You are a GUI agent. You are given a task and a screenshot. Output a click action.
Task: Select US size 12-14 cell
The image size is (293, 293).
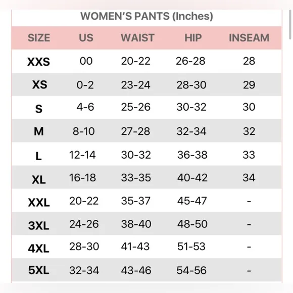pyautogui.click(x=82, y=155)
